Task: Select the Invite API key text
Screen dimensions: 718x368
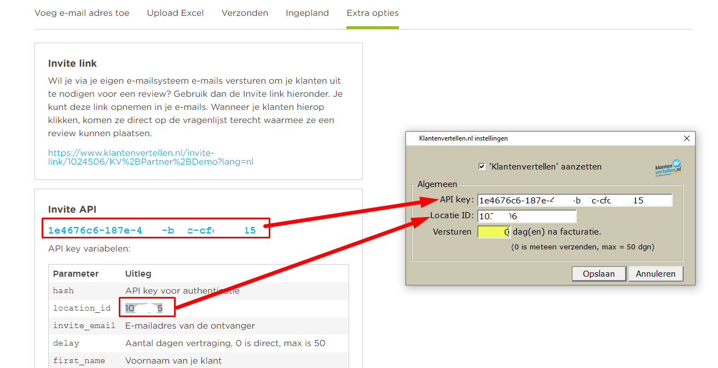Action: (152, 230)
